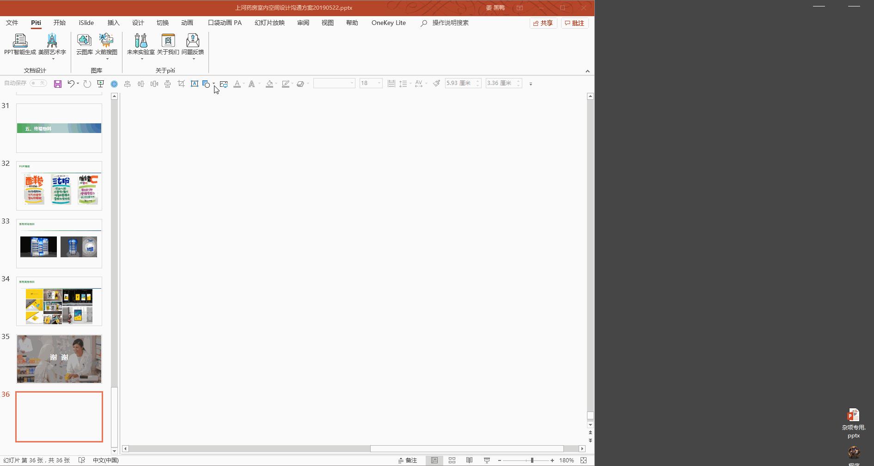Open Customize Quick Access Toolbar dropdown
Screen dimensions: 874x466
(531, 84)
